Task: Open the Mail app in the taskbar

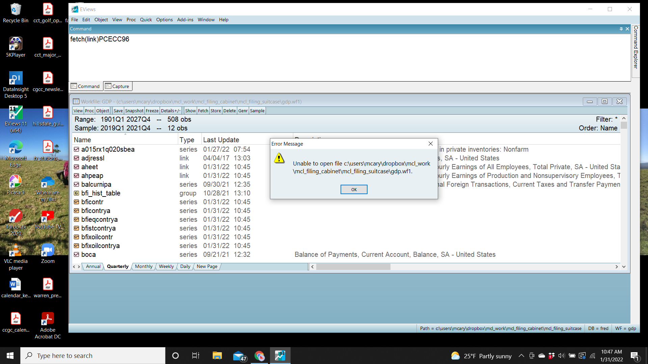Action: tap(239, 356)
